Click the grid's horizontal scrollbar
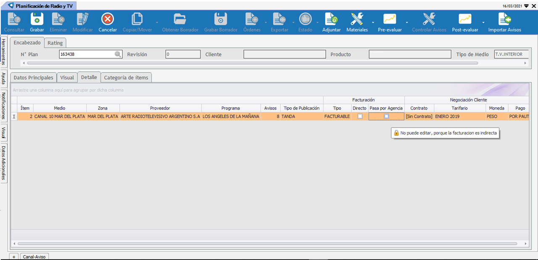538x260 pixels. coord(269,243)
